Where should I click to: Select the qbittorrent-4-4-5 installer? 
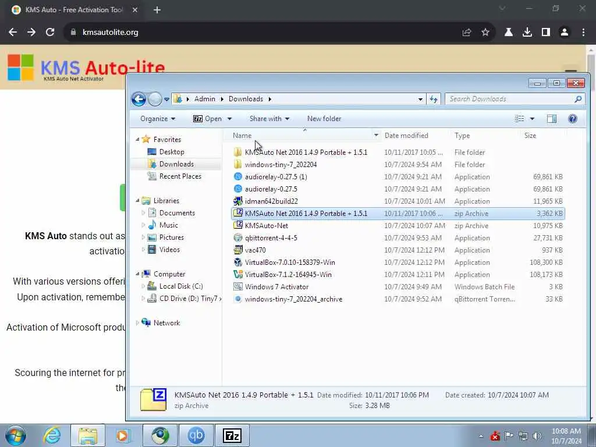[x=271, y=238]
